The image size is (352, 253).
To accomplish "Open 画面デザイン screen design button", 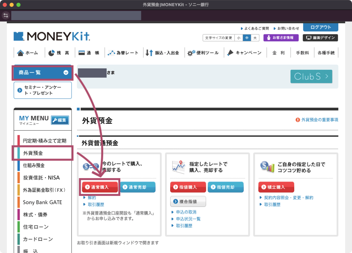I will click(320, 38).
